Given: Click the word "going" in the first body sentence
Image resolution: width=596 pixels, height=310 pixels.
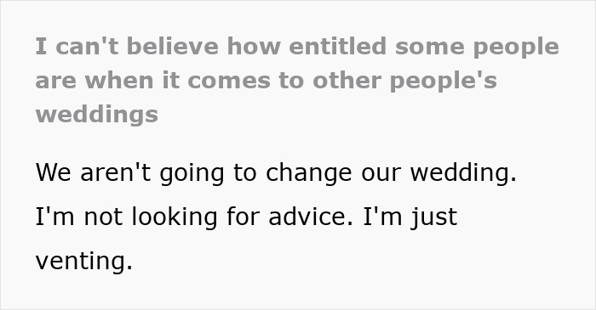Looking at the screenshot, I should pos(192,174).
